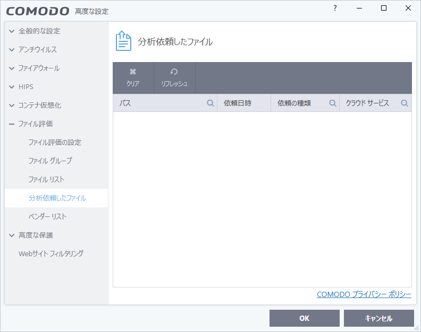
Task: Expand the HIPS section
Action: point(12,87)
